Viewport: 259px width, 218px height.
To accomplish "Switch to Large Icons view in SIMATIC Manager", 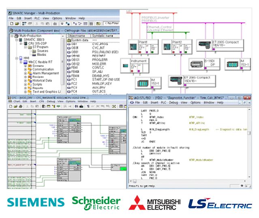I will tap(75, 24).
